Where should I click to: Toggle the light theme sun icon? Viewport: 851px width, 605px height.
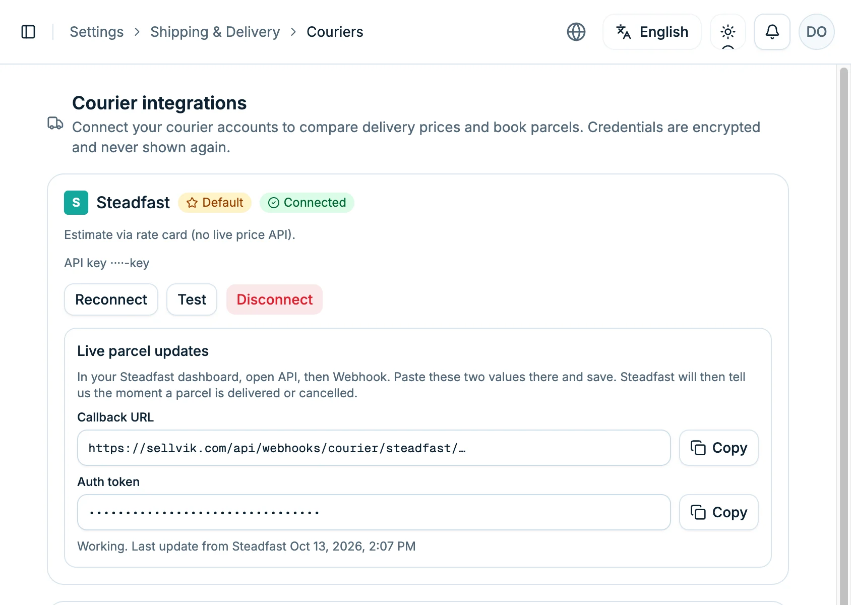pos(728,32)
